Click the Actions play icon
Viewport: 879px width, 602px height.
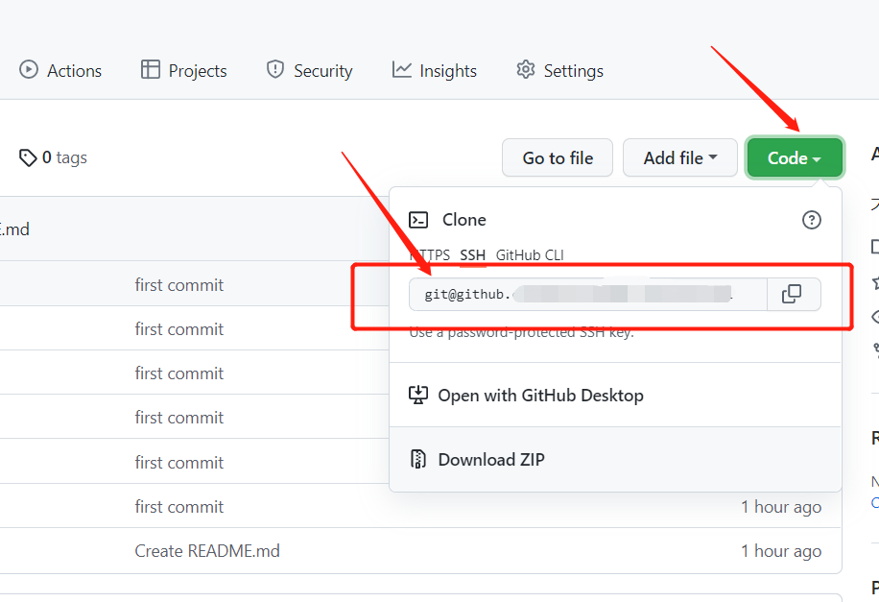click(x=29, y=69)
